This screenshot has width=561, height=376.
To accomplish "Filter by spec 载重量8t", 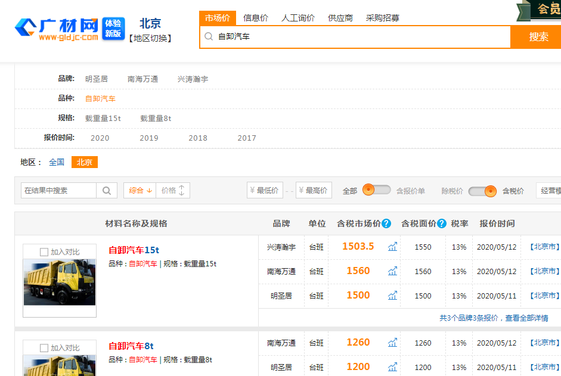I will pyautogui.click(x=156, y=119).
